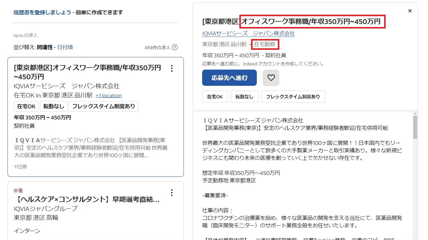The height and width of the screenshot is (240, 428).
Task: Click 493件の求人 results count
Action: [x=157, y=47]
